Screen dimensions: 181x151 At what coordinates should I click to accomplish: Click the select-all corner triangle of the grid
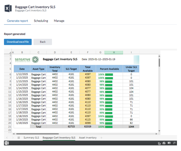click(x=10, y=52)
